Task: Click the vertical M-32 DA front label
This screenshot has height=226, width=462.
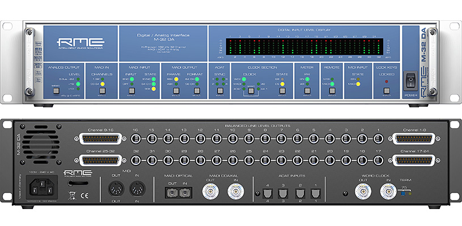Action: coord(423,44)
